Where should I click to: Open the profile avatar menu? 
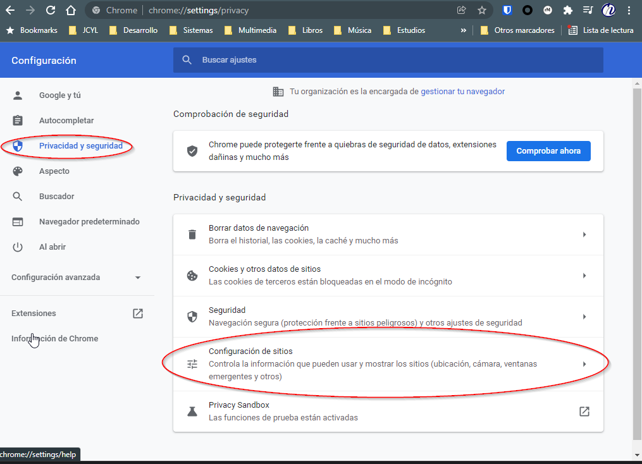pyautogui.click(x=608, y=10)
